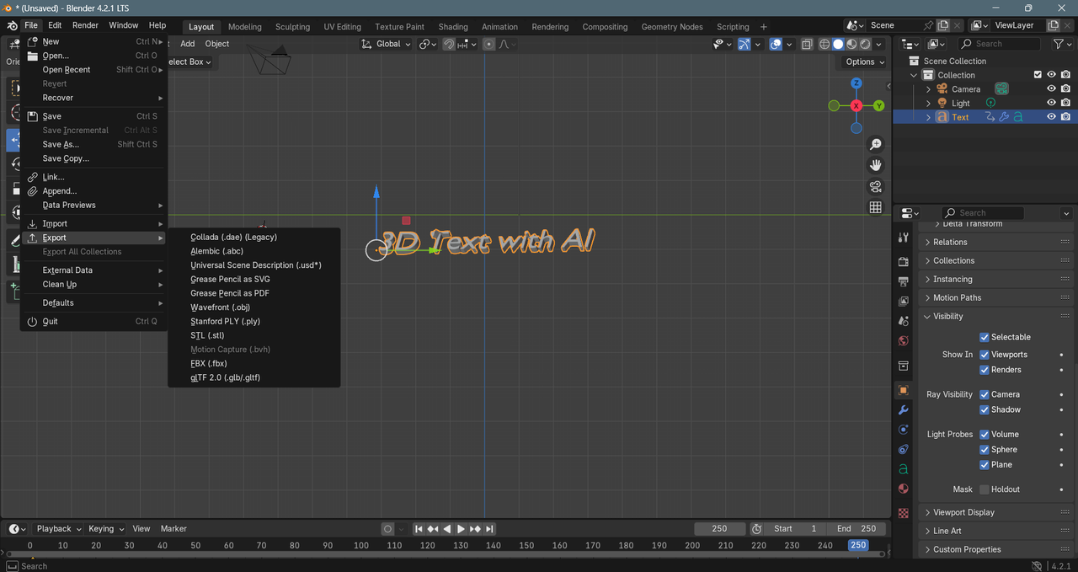The width and height of the screenshot is (1078, 572).
Task: Expand the Text object tree row
Action: tap(928, 117)
